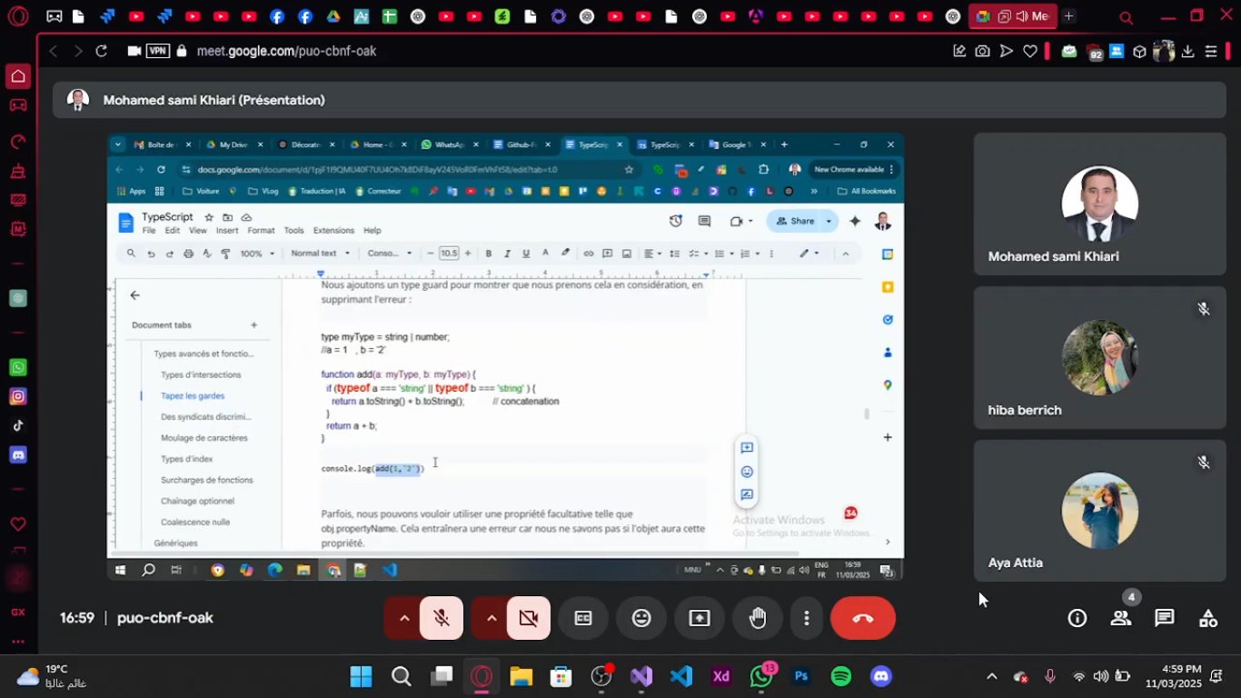Toggle the Opera VPN badge

click(x=158, y=52)
